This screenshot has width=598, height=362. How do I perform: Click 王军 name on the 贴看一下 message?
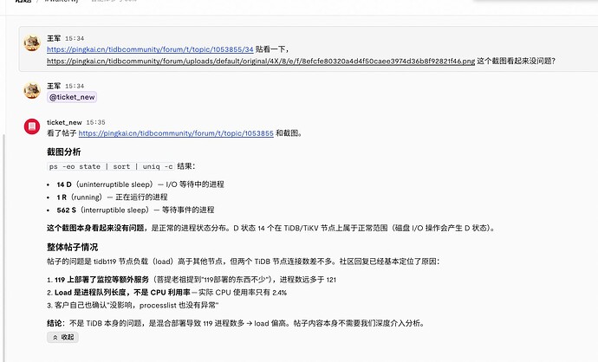[x=54, y=38]
